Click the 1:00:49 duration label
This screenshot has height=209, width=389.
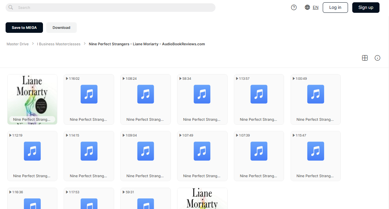(x=301, y=78)
